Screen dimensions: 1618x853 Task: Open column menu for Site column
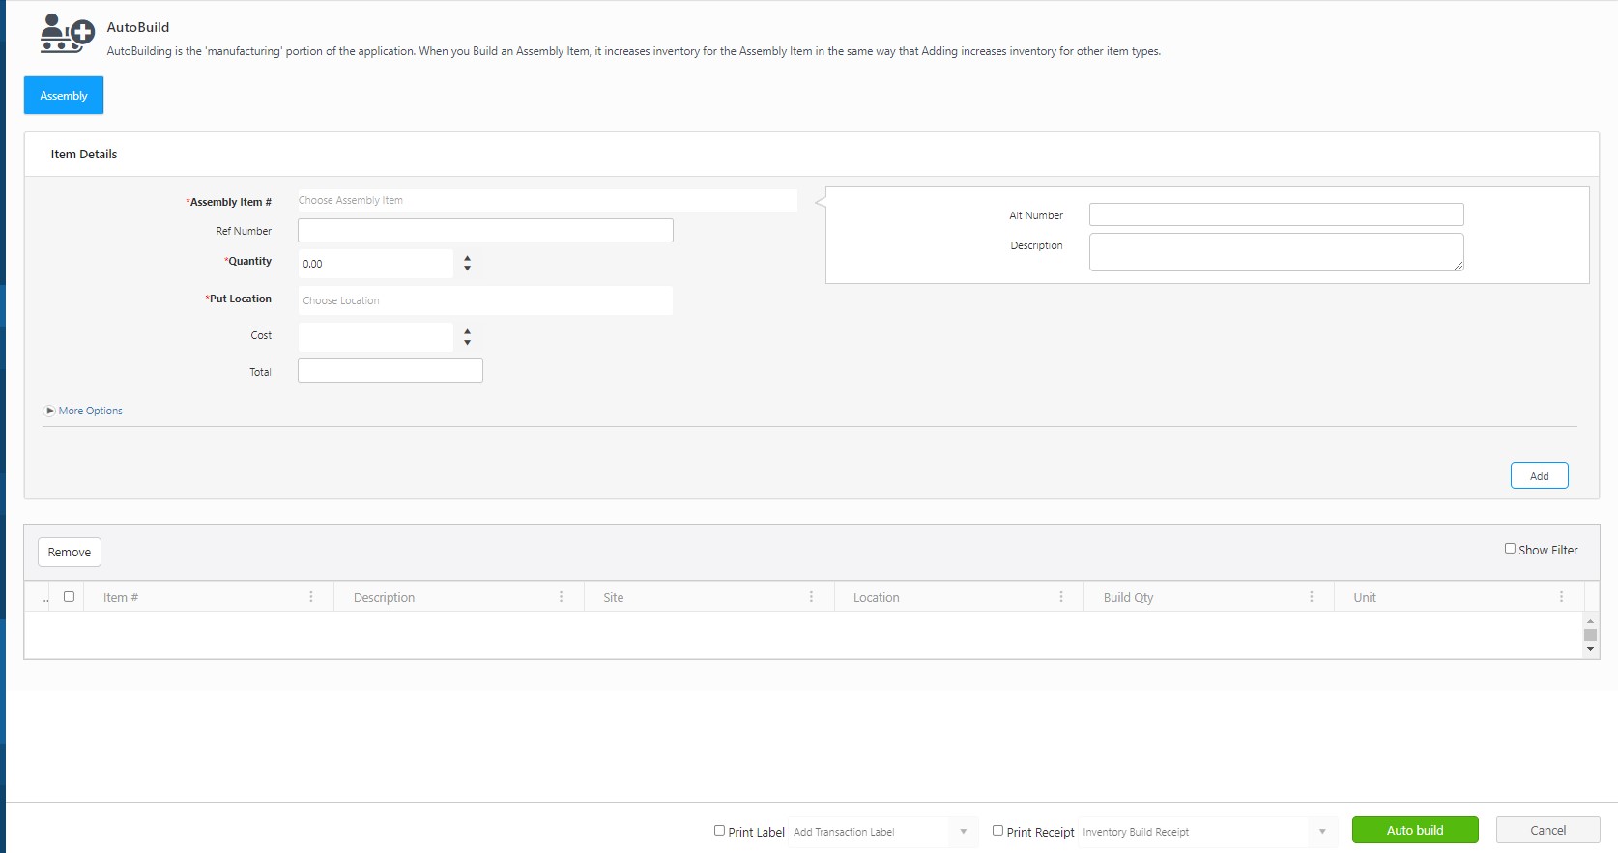[811, 597]
